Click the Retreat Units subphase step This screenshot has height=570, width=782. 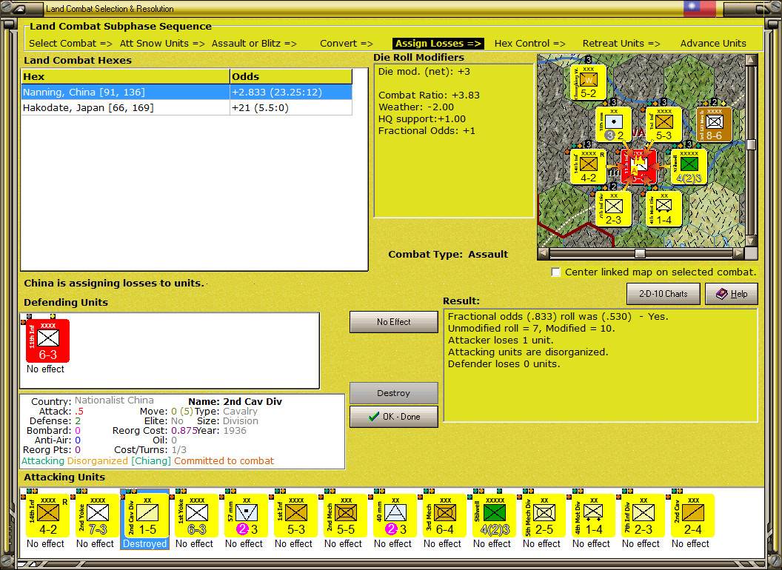621,44
